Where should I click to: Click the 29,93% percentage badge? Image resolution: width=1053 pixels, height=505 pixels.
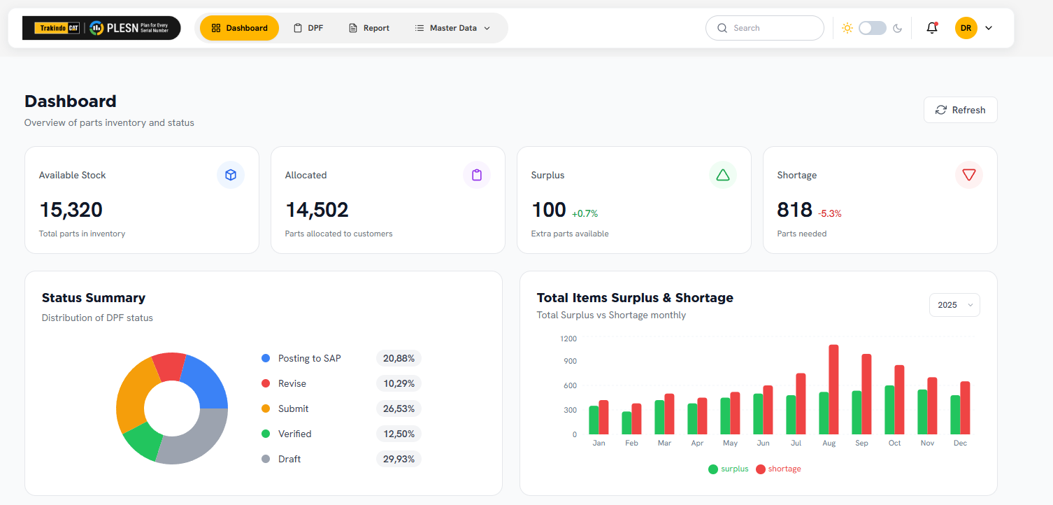tap(399, 459)
